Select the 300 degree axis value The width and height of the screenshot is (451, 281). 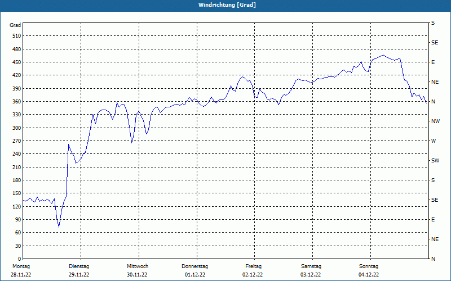tap(17, 128)
